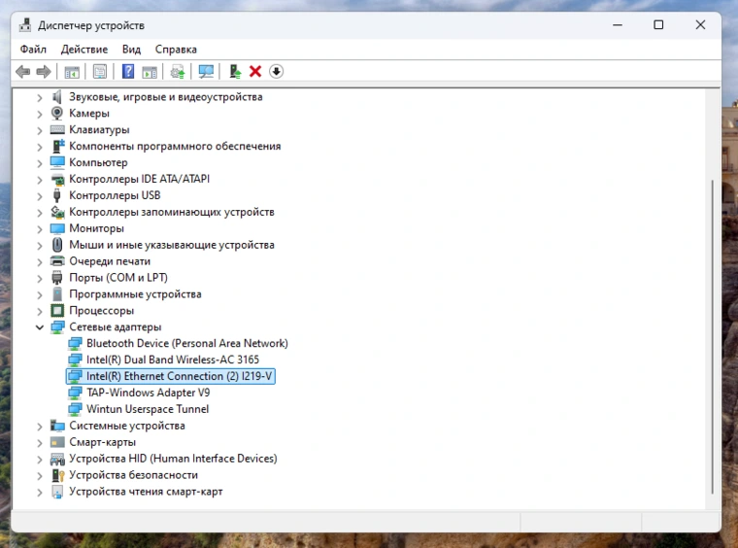
Task: Click the Процессоры chip icon
Action: point(57,310)
